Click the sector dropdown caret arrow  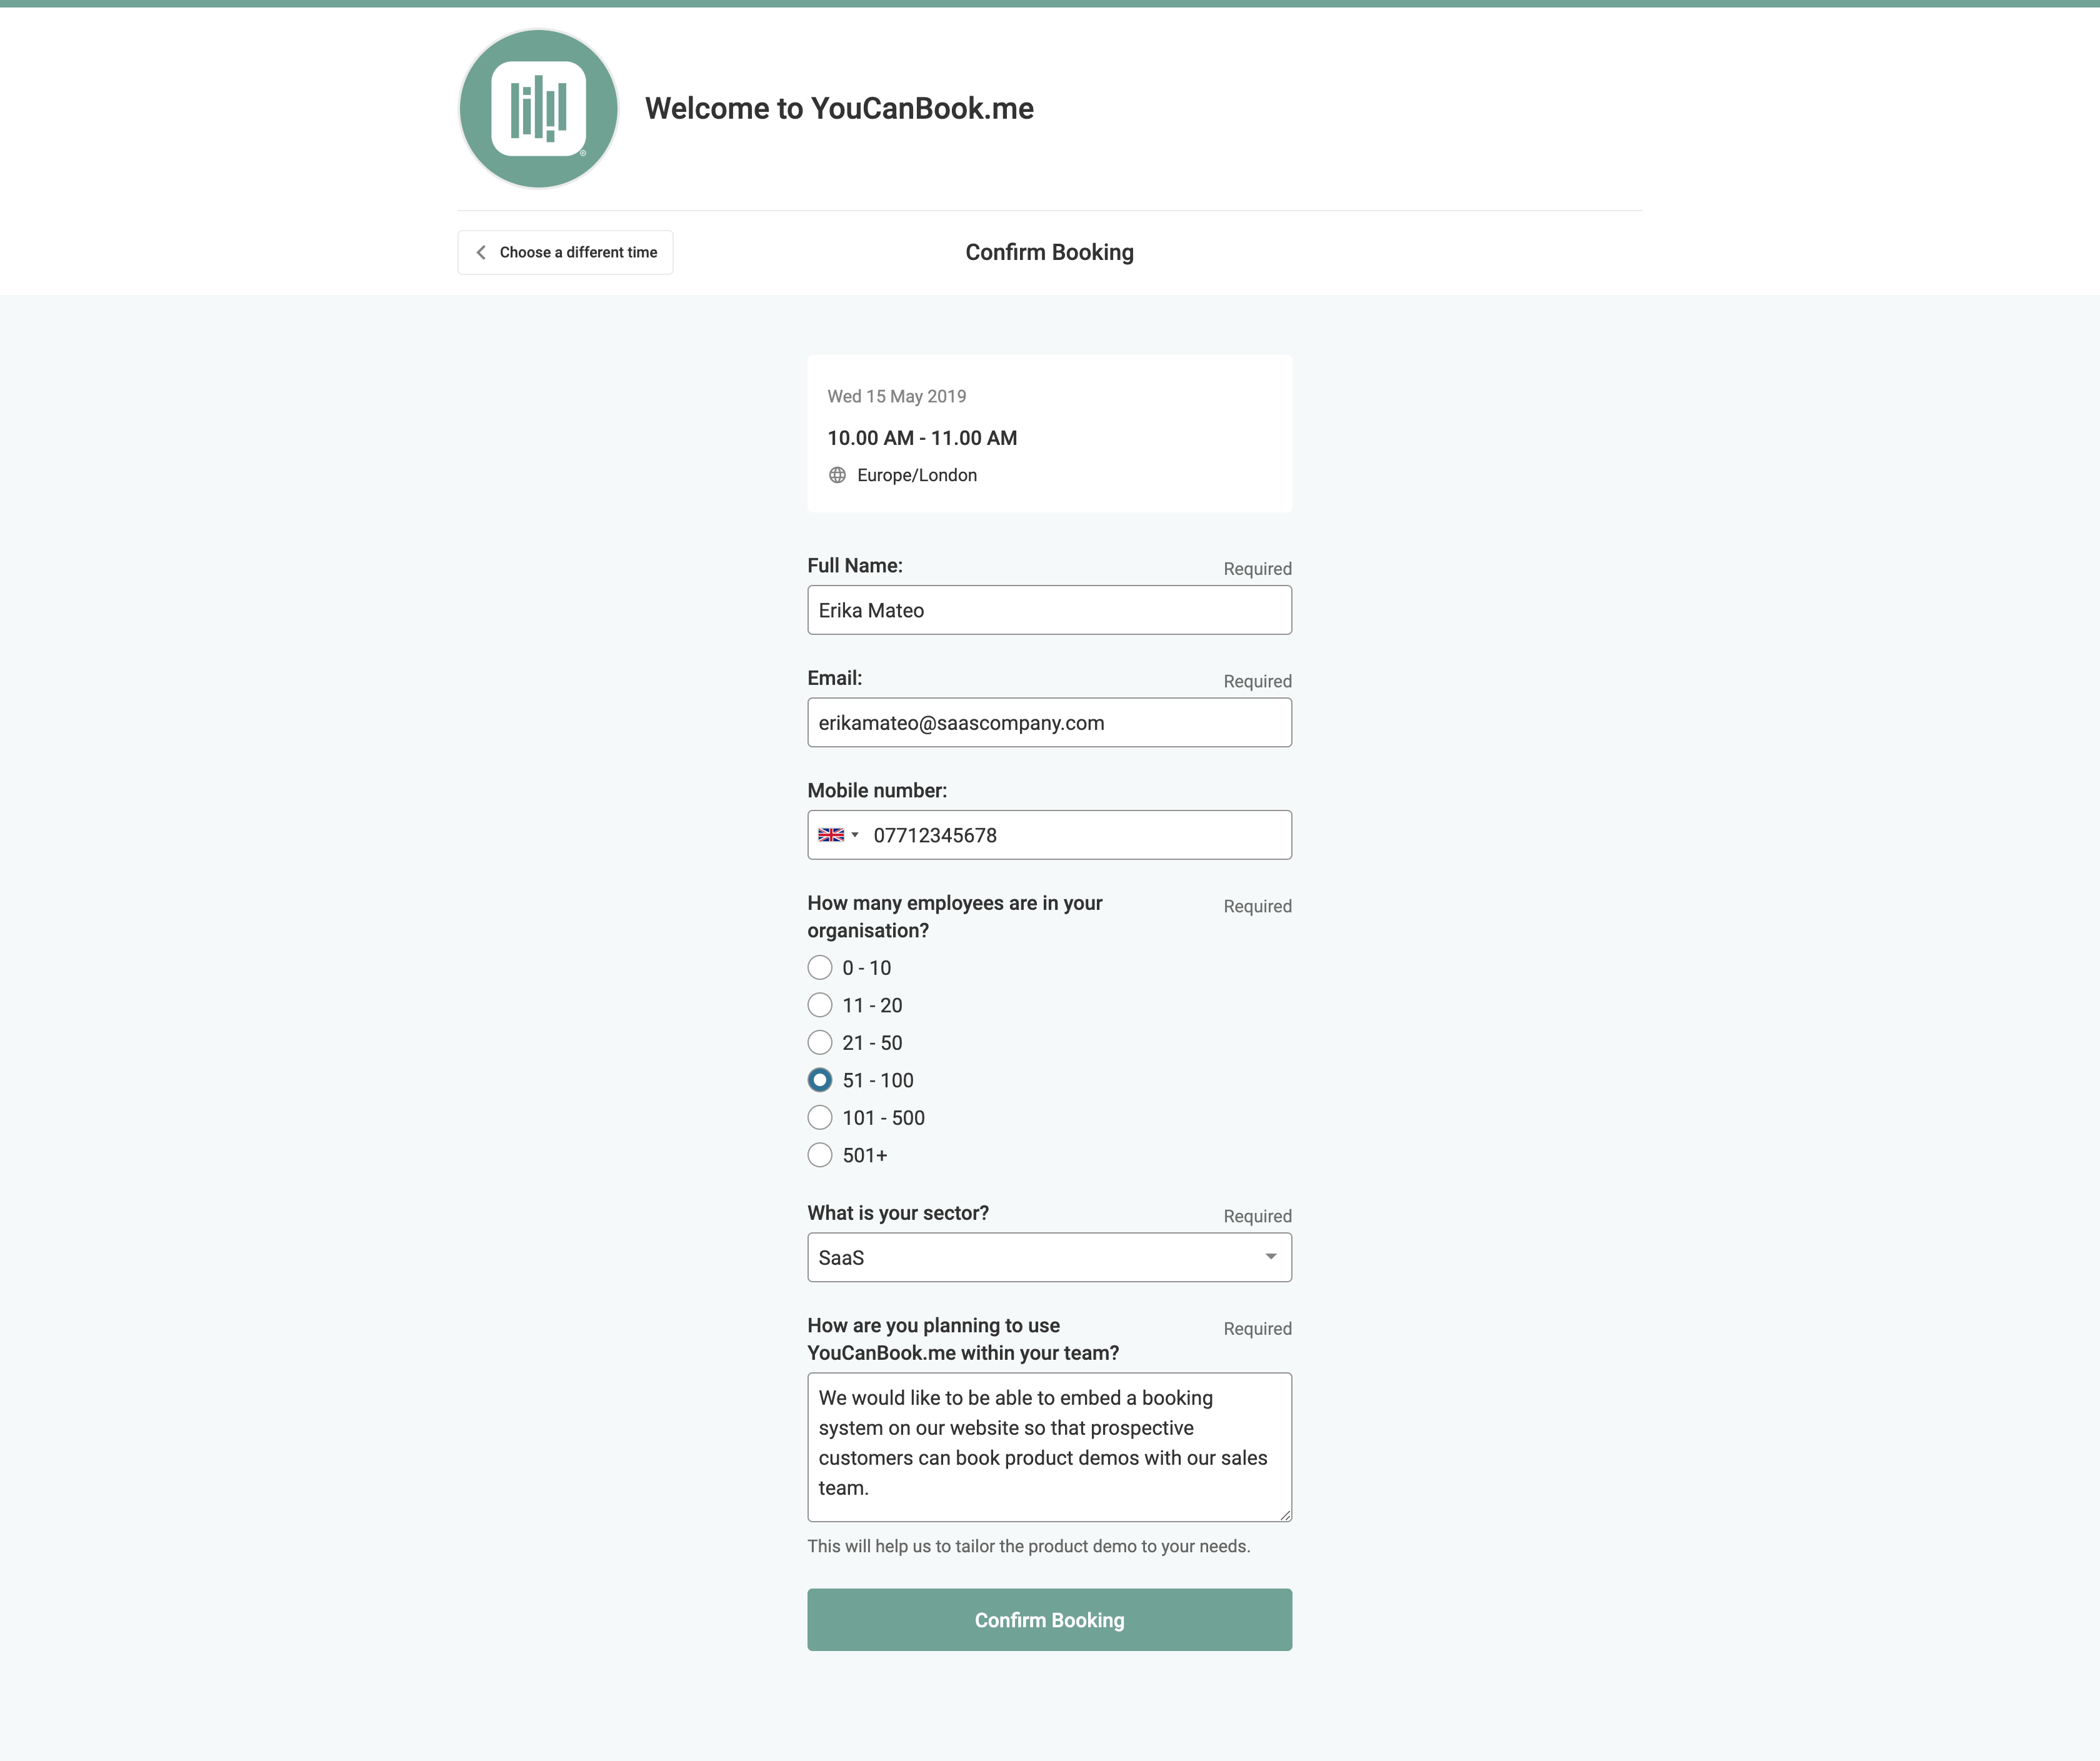pos(1270,1257)
